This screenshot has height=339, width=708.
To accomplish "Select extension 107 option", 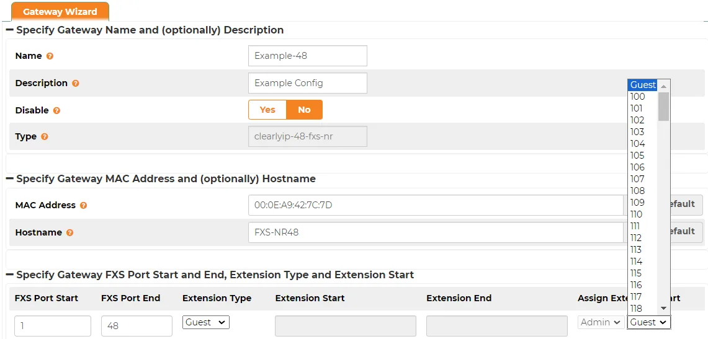I will (643, 179).
